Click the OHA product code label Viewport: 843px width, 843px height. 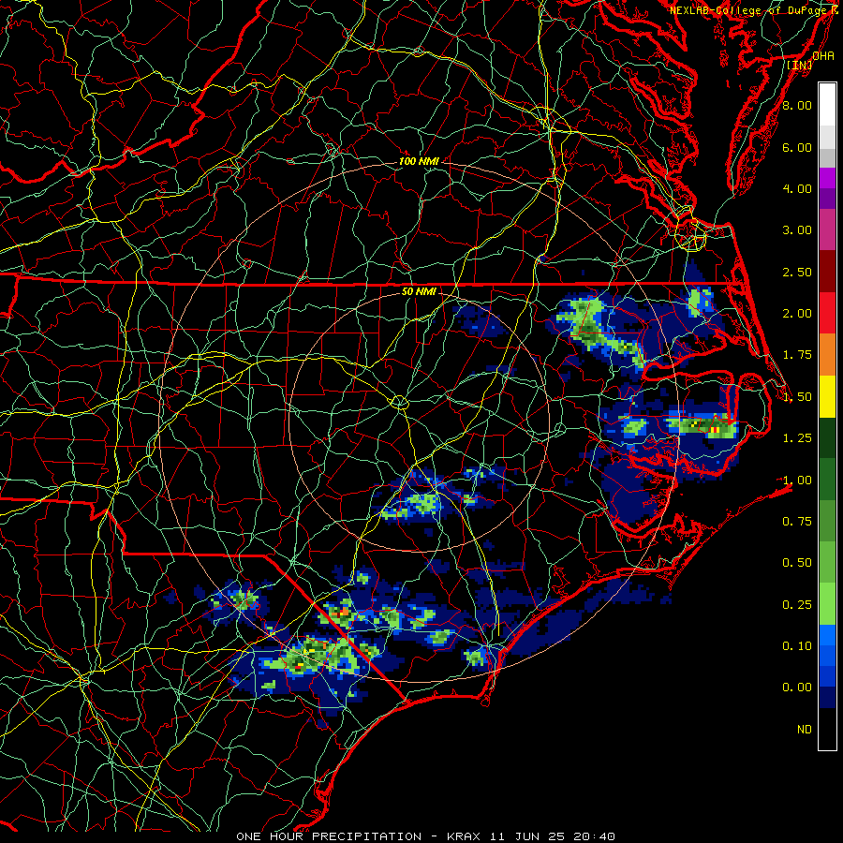click(x=822, y=56)
